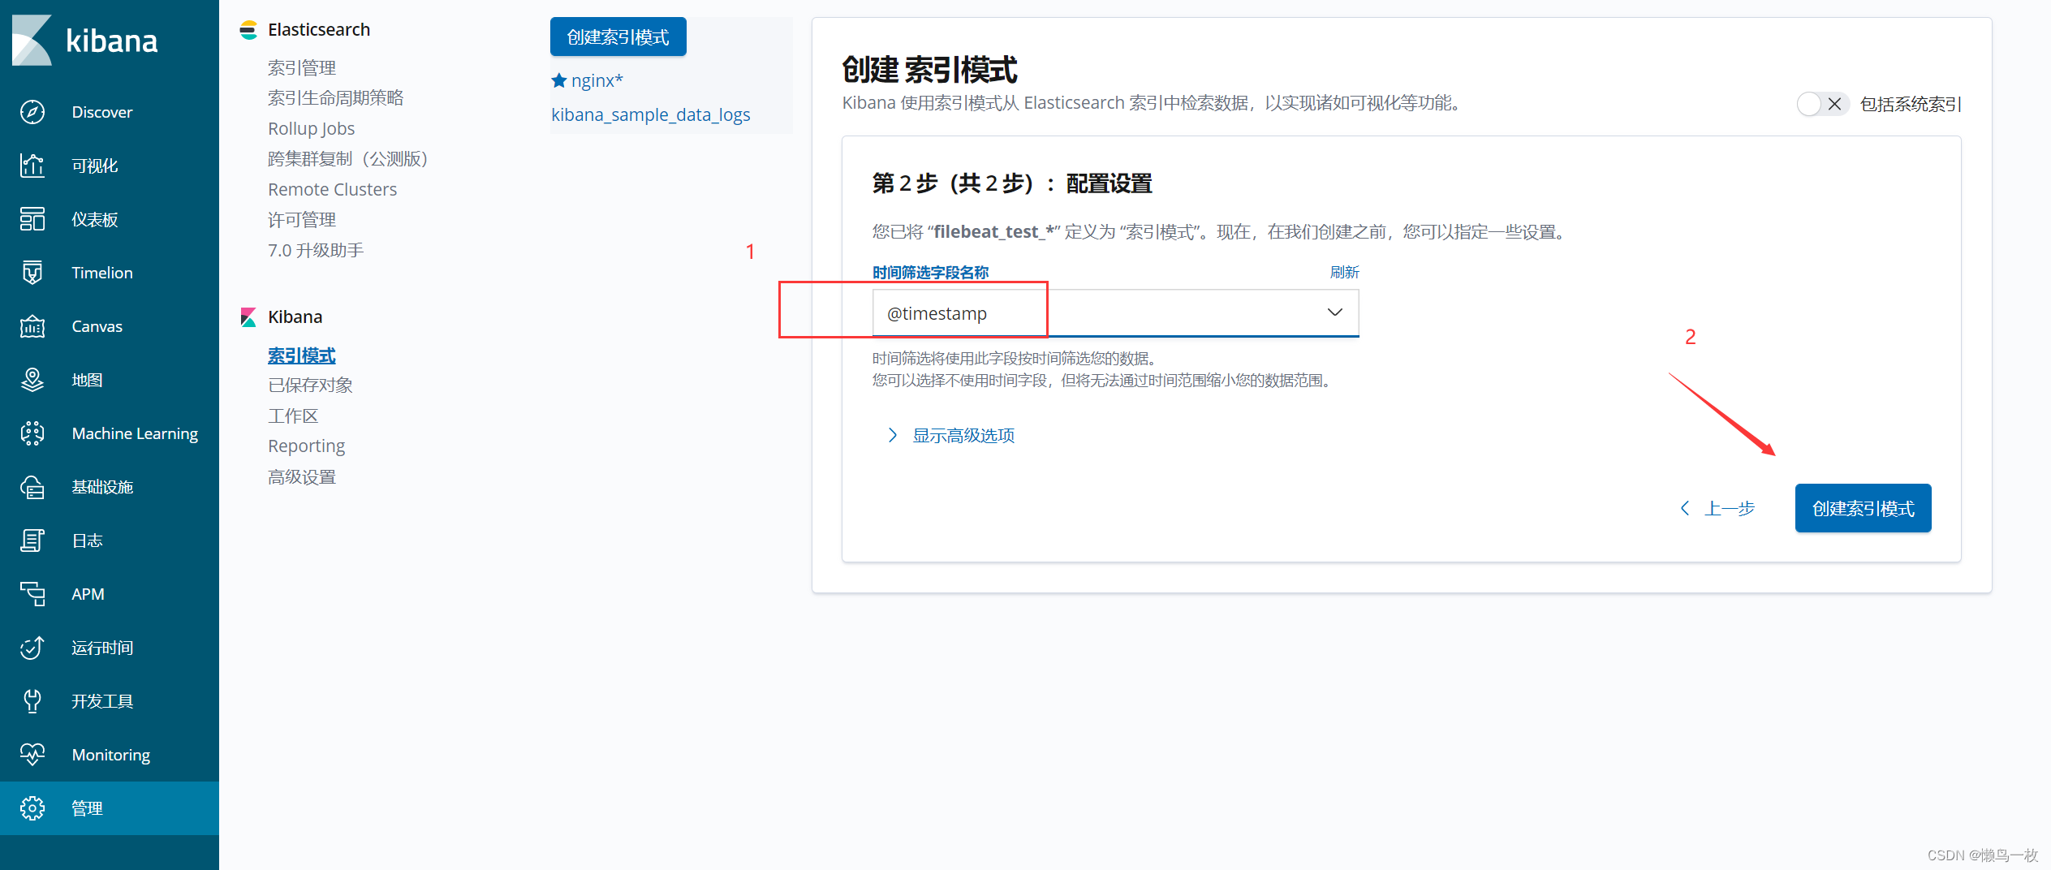Open Rollup Jobs link
The image size is (2051, 870).
coord(312,128)
